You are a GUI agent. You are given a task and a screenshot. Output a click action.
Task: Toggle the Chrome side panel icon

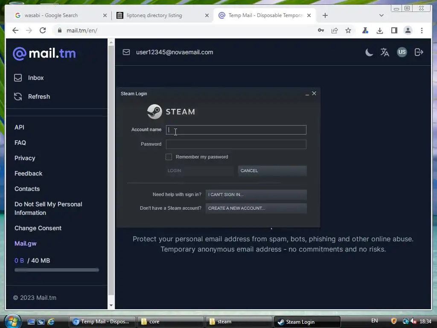point(394,30)
